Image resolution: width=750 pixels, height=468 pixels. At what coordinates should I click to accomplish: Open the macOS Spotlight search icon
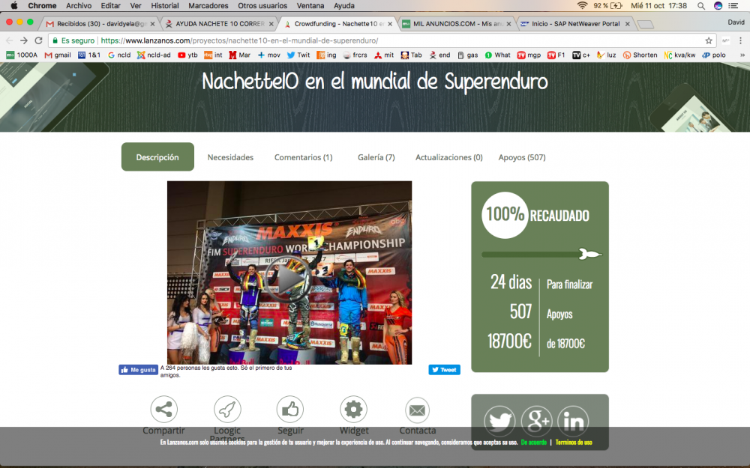point(700,6)
